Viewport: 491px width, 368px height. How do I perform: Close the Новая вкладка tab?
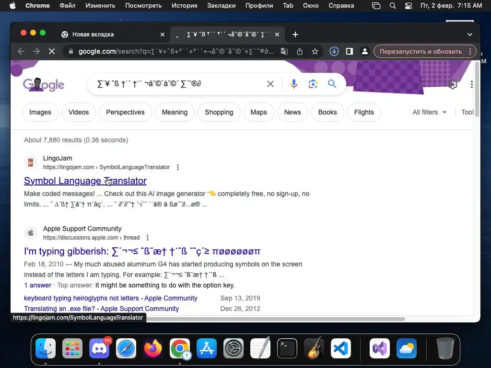pos(163,34)
